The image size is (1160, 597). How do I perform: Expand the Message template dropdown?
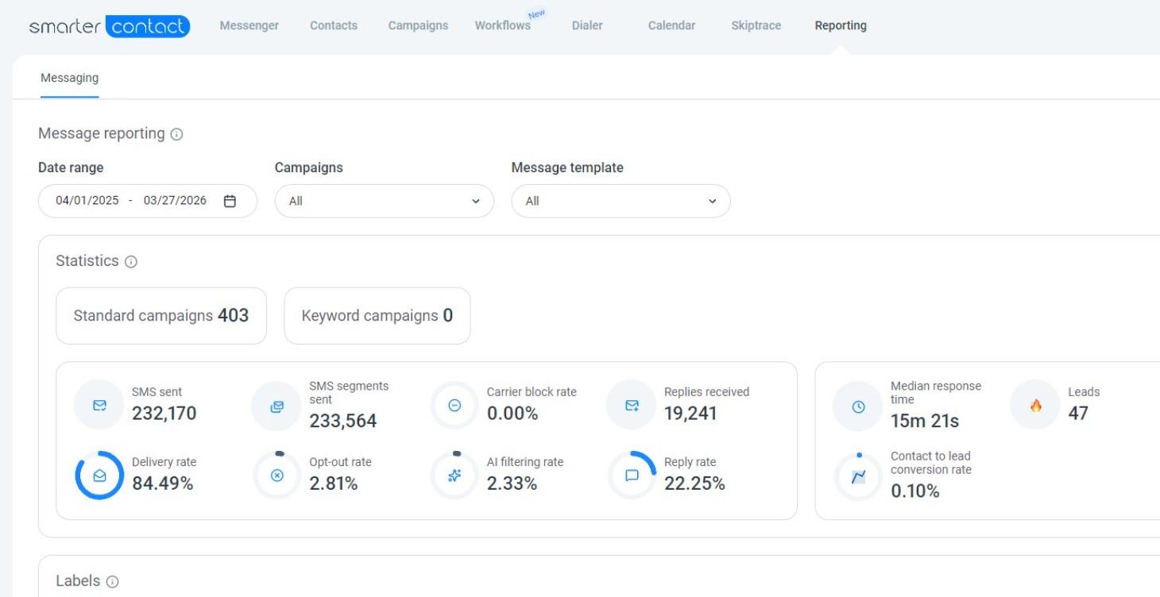(x=621, y=201)
